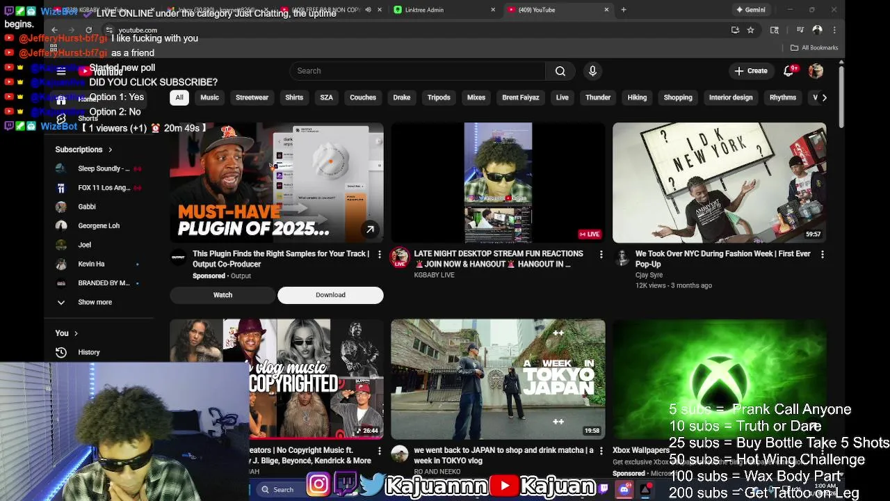Select the SZA filter chip
Screen dimensions: 890x501
(x=326, y=97)
